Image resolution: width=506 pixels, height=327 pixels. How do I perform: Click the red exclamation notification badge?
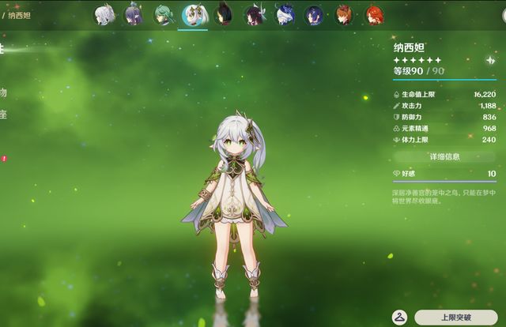coord(4,159)
